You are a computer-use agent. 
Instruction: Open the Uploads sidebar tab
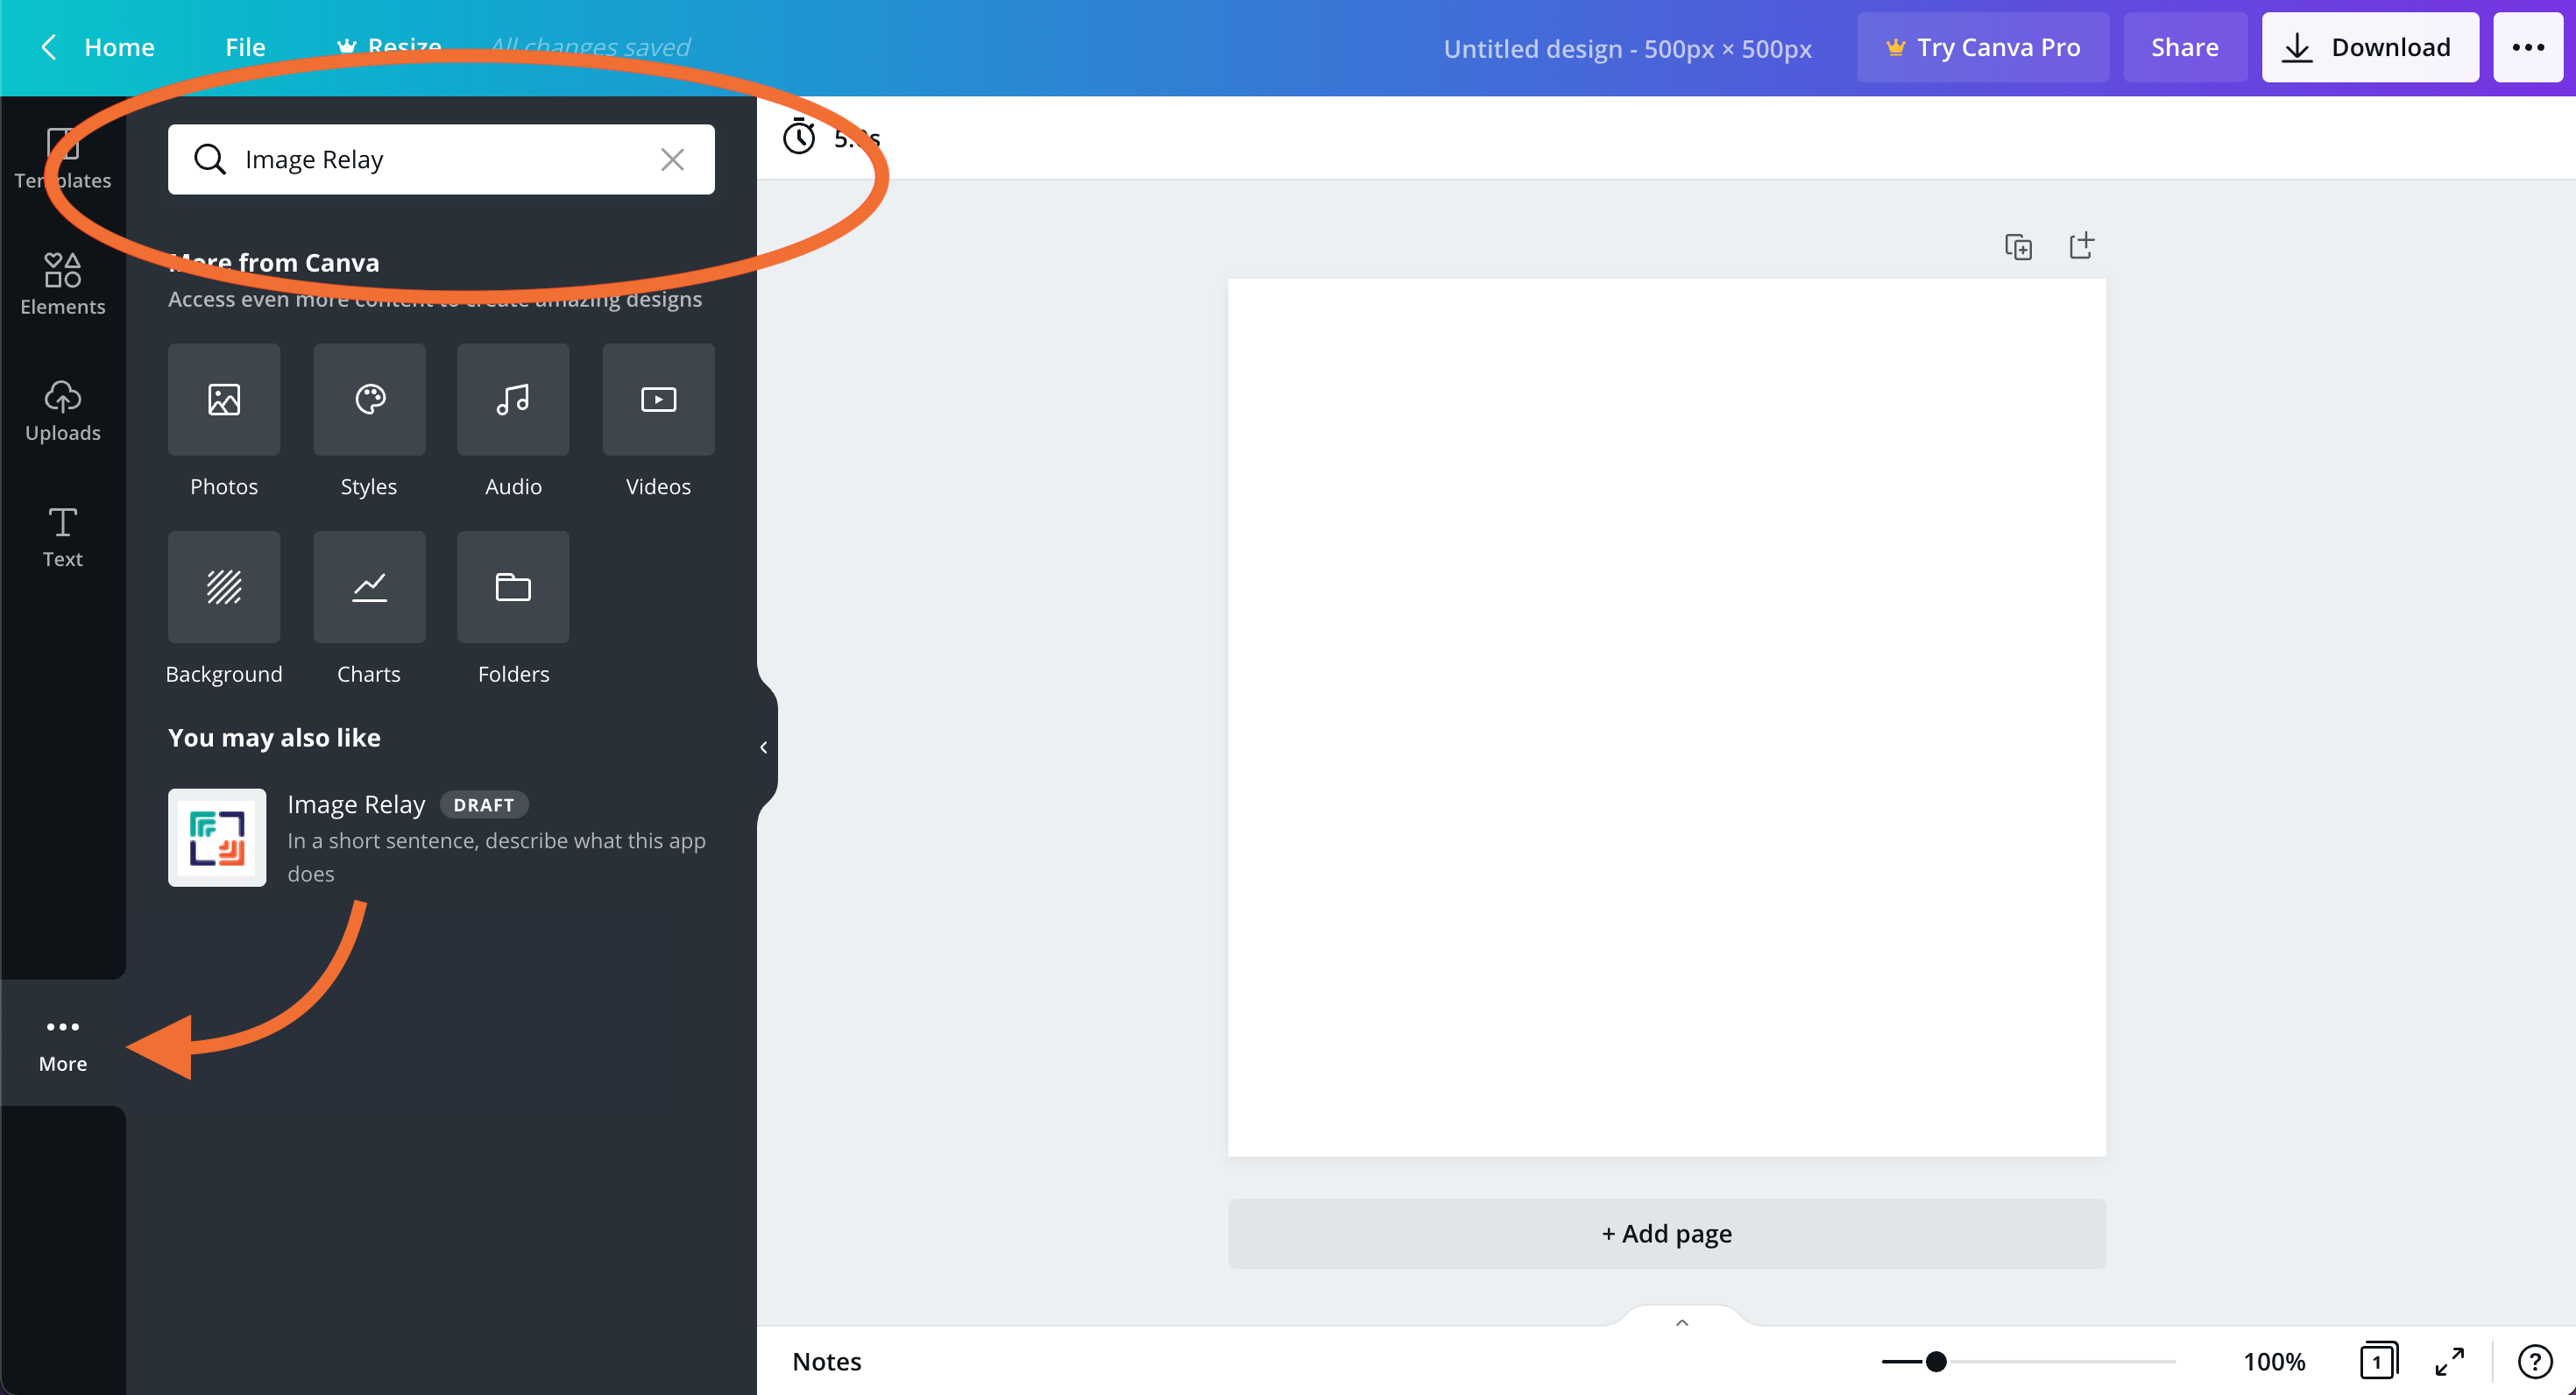click(x=62, y=411)
